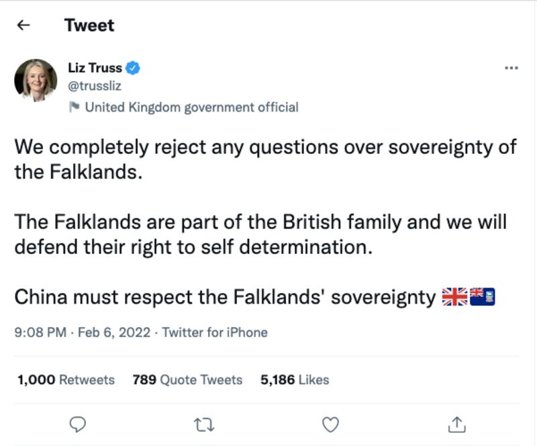This screenshot has height=446, width=537.
Task: View the 1,000 Retweets list
Action: click(66, 380)
